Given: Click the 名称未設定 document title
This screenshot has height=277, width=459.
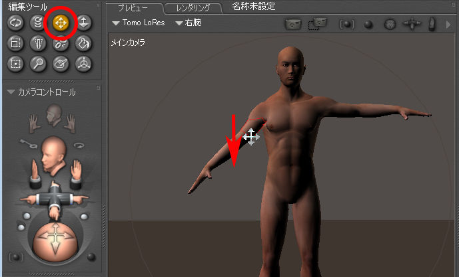Looking at the screenshot, I should (x=254, y=7).
